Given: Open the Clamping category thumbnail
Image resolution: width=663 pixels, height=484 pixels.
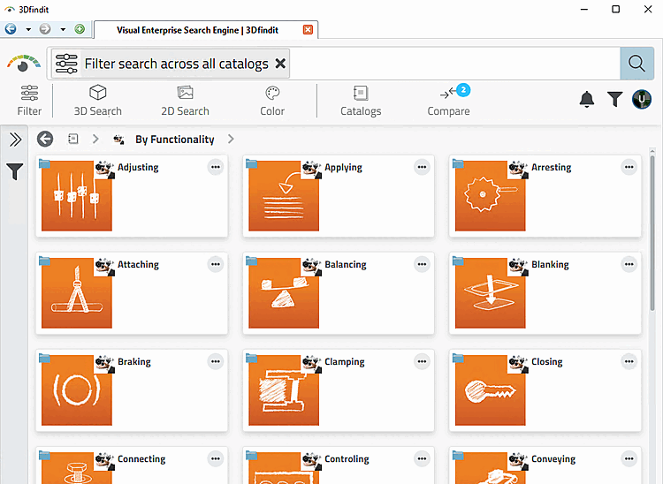Looking at the screenshot, I should (284, 389).
